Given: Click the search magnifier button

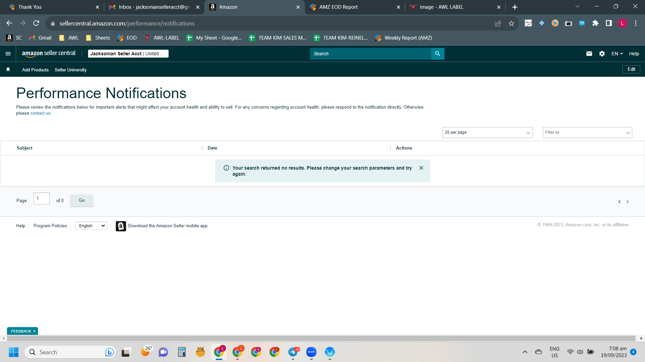Looking at the screenshot, I should [x=437, y=54].
